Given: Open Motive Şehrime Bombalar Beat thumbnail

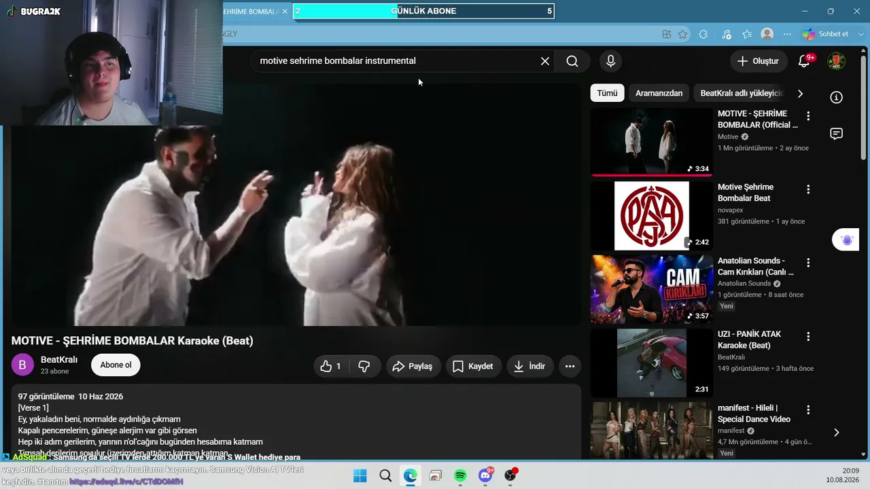Looking at the screenshot, I should (x=651, y=216).
